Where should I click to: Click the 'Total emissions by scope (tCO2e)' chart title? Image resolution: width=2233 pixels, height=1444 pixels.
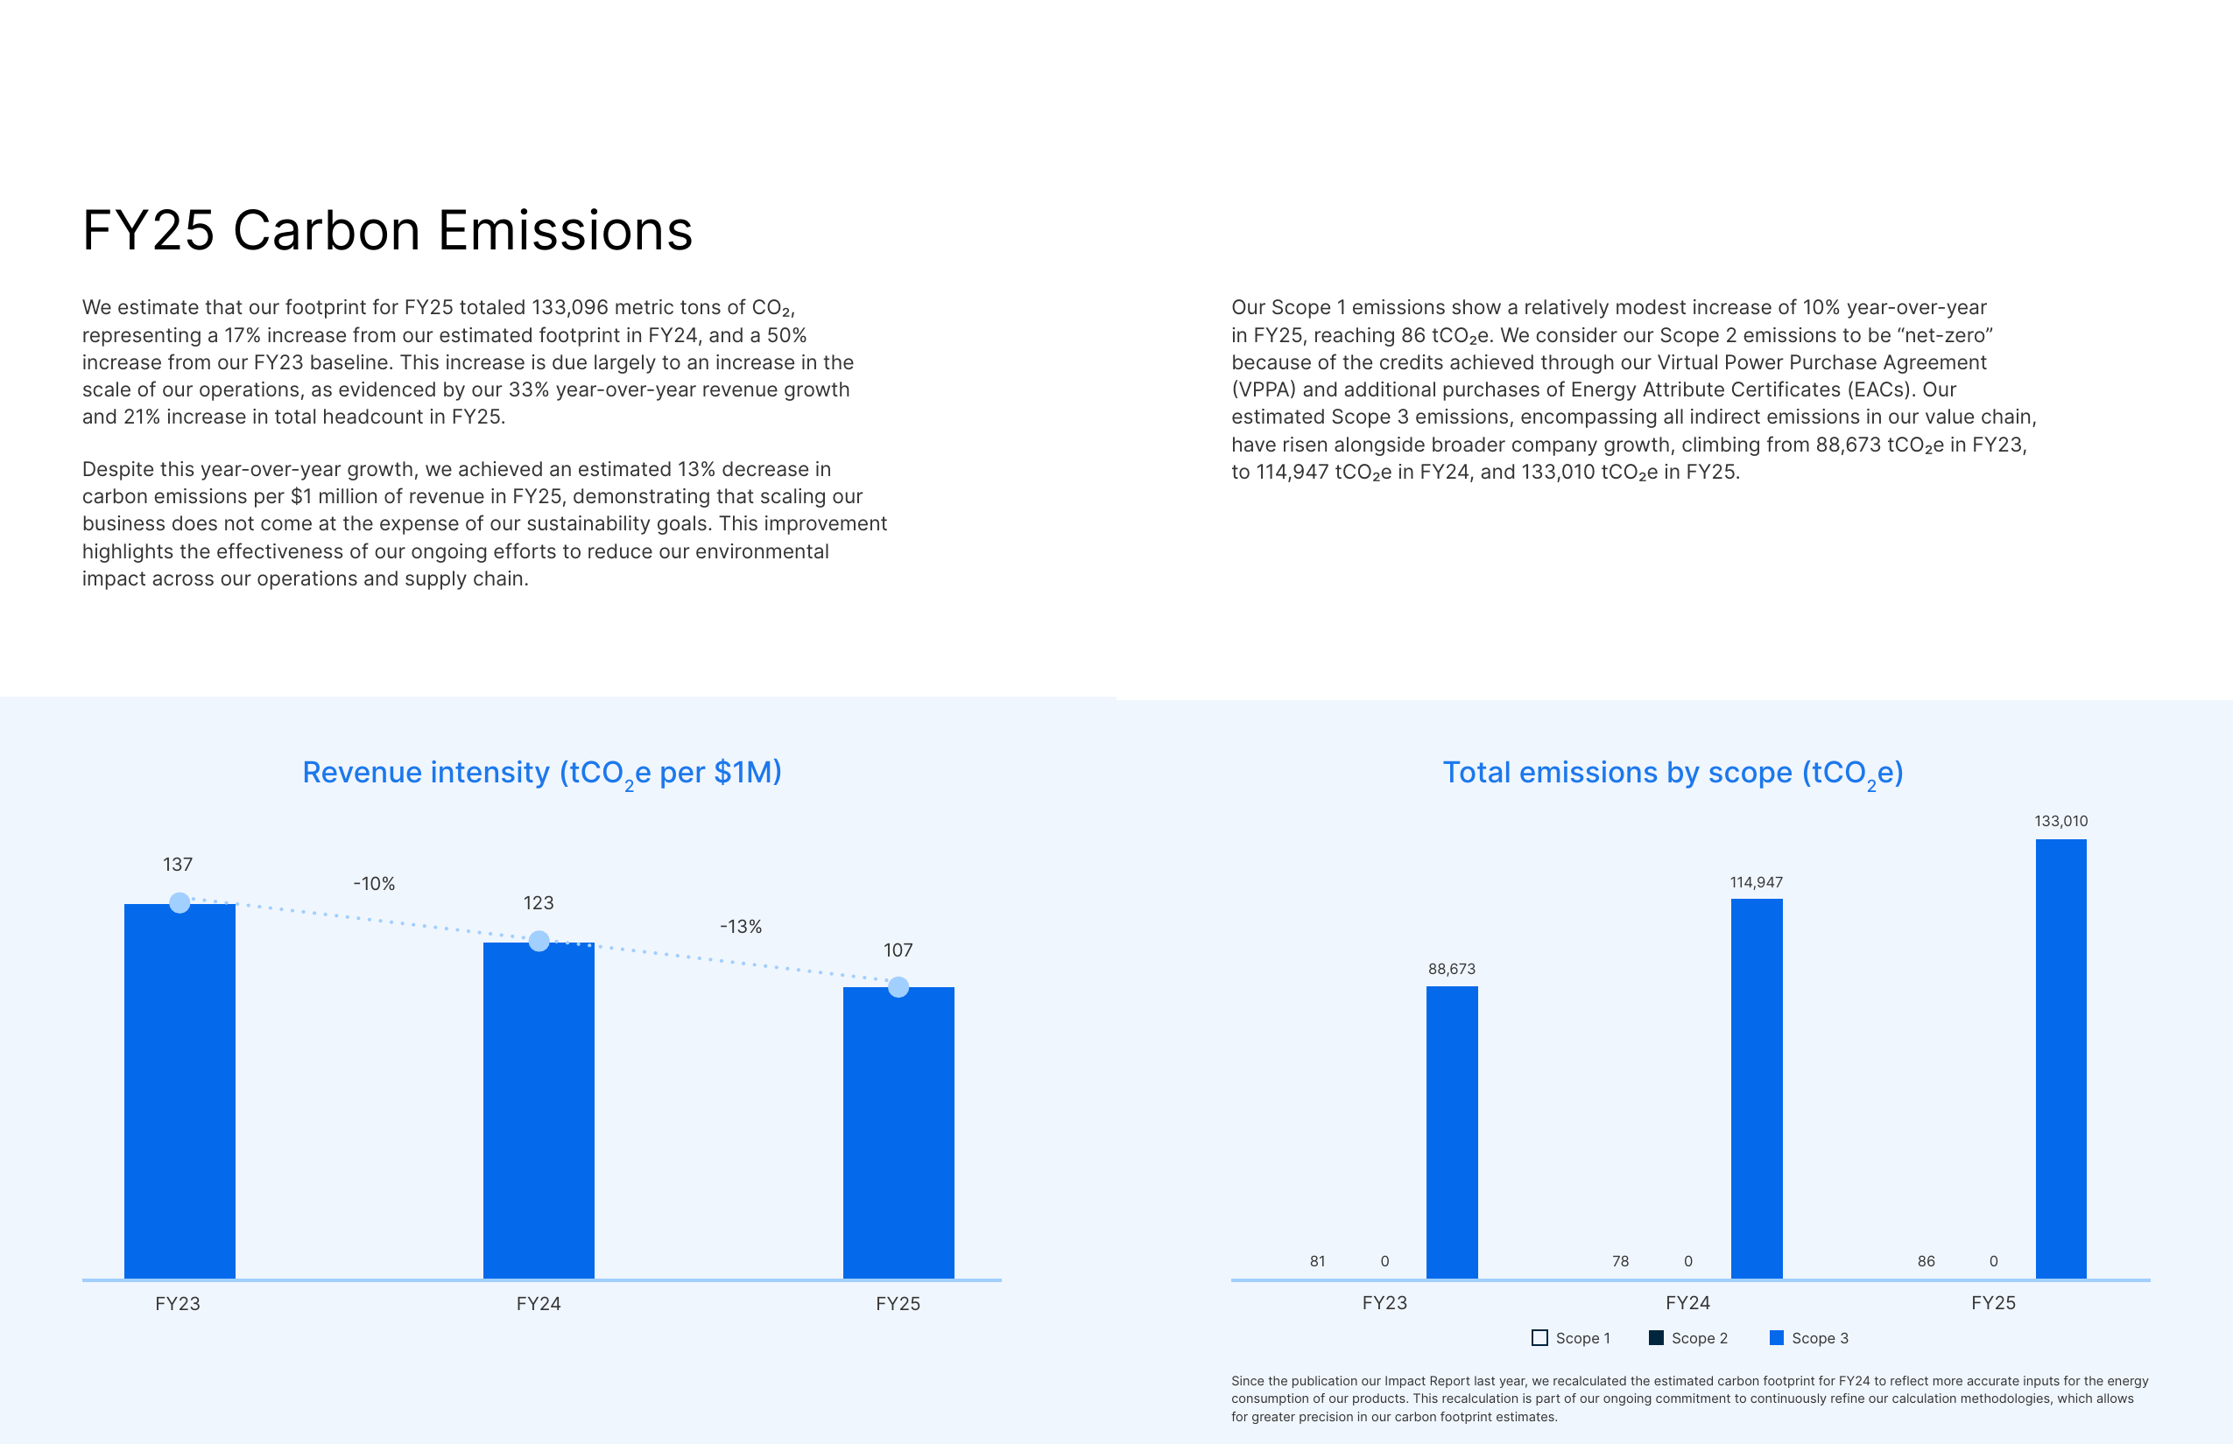pos(1673,774)
